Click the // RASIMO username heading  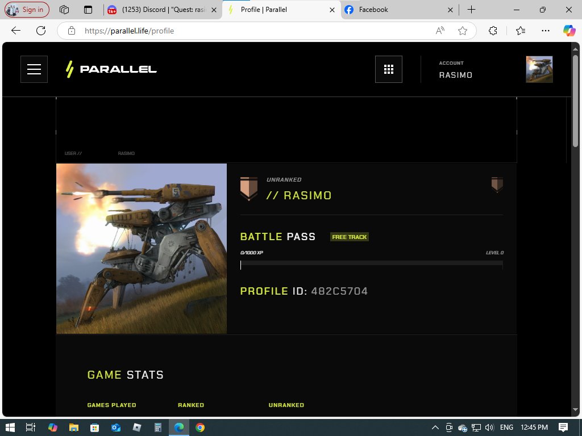[x=299, y=195]
